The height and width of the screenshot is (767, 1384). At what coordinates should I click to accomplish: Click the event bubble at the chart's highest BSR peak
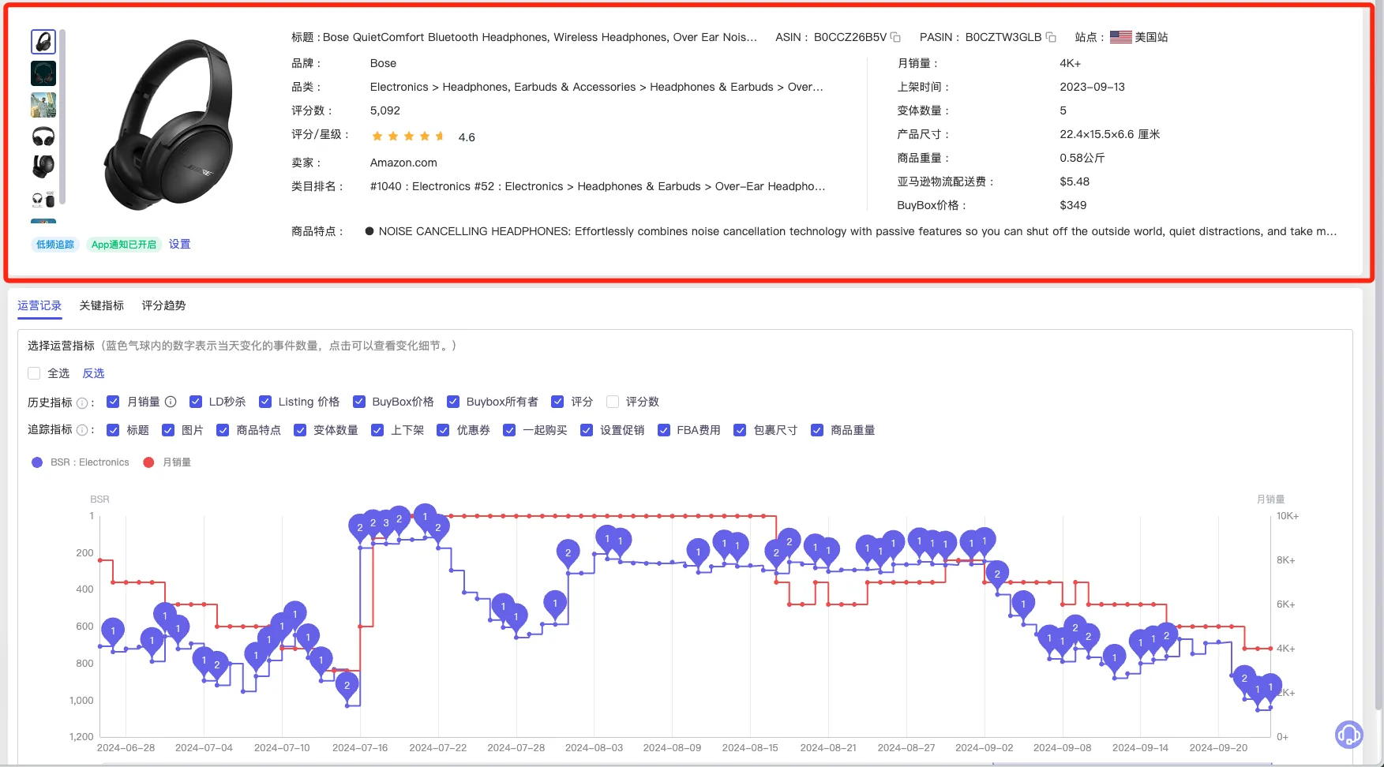point(425,516)
